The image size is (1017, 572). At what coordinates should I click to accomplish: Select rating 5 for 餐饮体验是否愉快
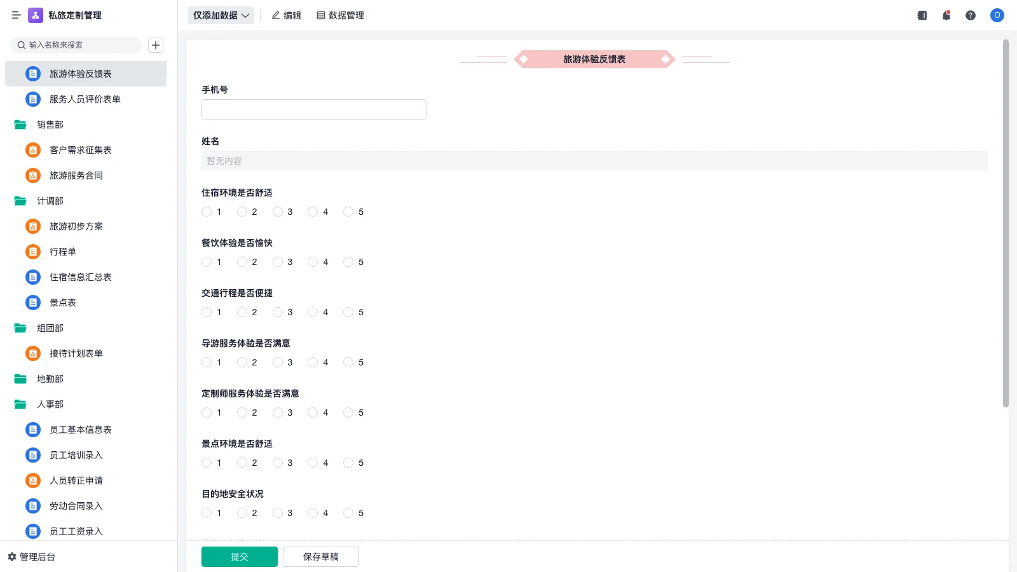click(348, 262)
